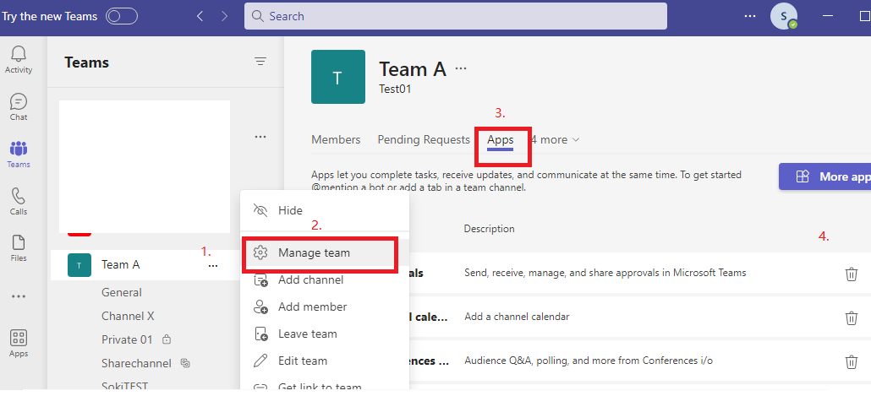Image resolution: width=871 pixels, height=396 pixels.
Task: Choose Edit team from menu
Action: 325,361
